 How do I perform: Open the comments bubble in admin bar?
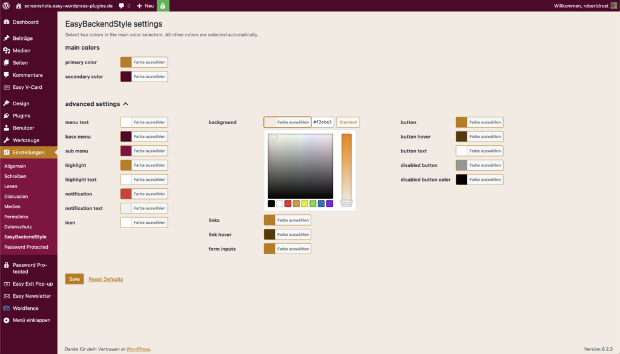(x=124, y=6)
